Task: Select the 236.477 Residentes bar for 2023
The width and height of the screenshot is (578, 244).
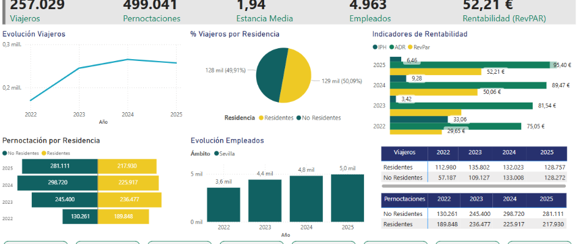Action: click(x=129, y=199)
